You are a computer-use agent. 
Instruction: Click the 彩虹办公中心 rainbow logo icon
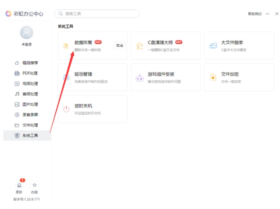[x=8, y=14]
